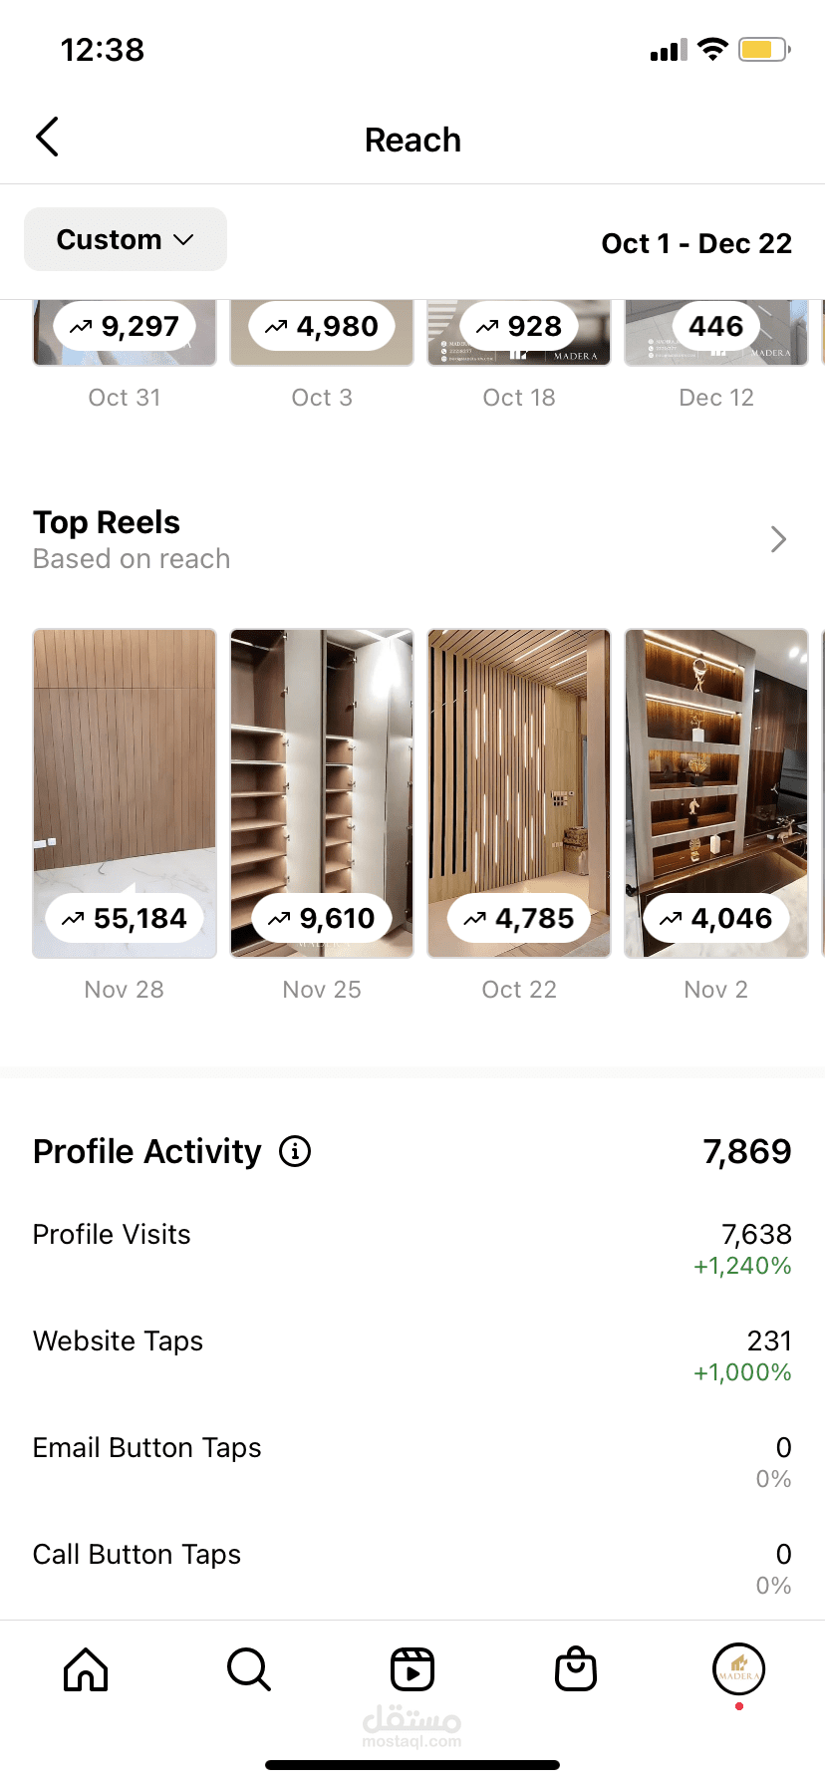
Task: Open the Oct 31 post with 9,297 reach
Action: [125, 334]
